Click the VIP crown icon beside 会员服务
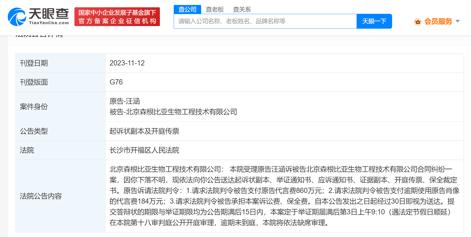471x237 pixels. pyautogui.click(x=418, y=22)
